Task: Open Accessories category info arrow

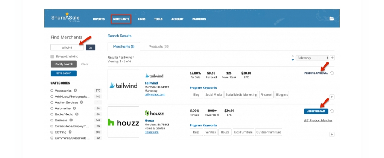Action: 75,91
